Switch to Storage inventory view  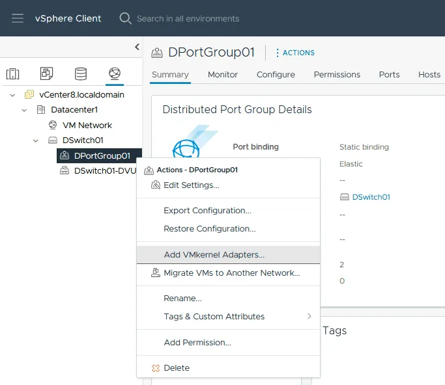coord(81,74)
